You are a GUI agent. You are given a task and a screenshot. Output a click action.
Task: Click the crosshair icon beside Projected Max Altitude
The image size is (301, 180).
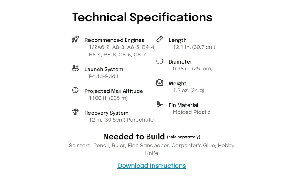pyautogui.click(x=75, y=90)
